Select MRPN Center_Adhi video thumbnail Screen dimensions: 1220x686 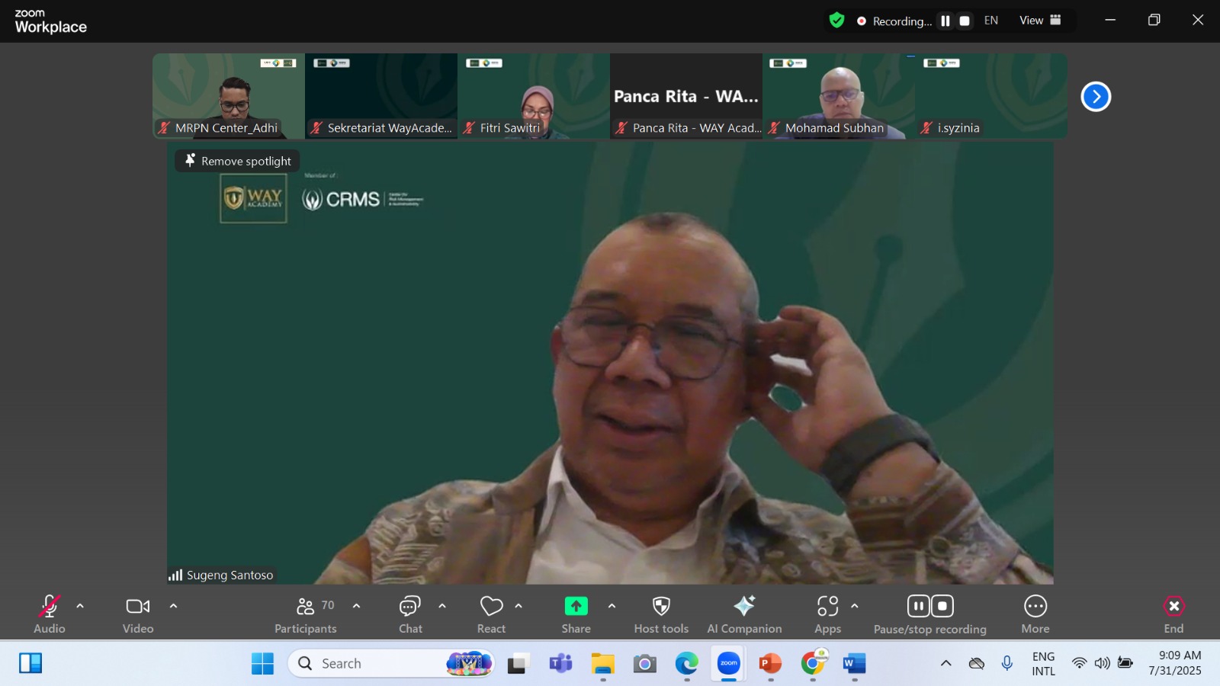click(x=229, y=96)
